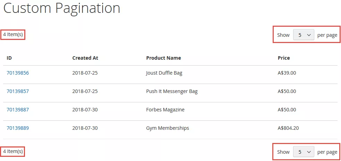Click the Push It Messenger Bag cell
341x161 pixels.
point(172,91)
